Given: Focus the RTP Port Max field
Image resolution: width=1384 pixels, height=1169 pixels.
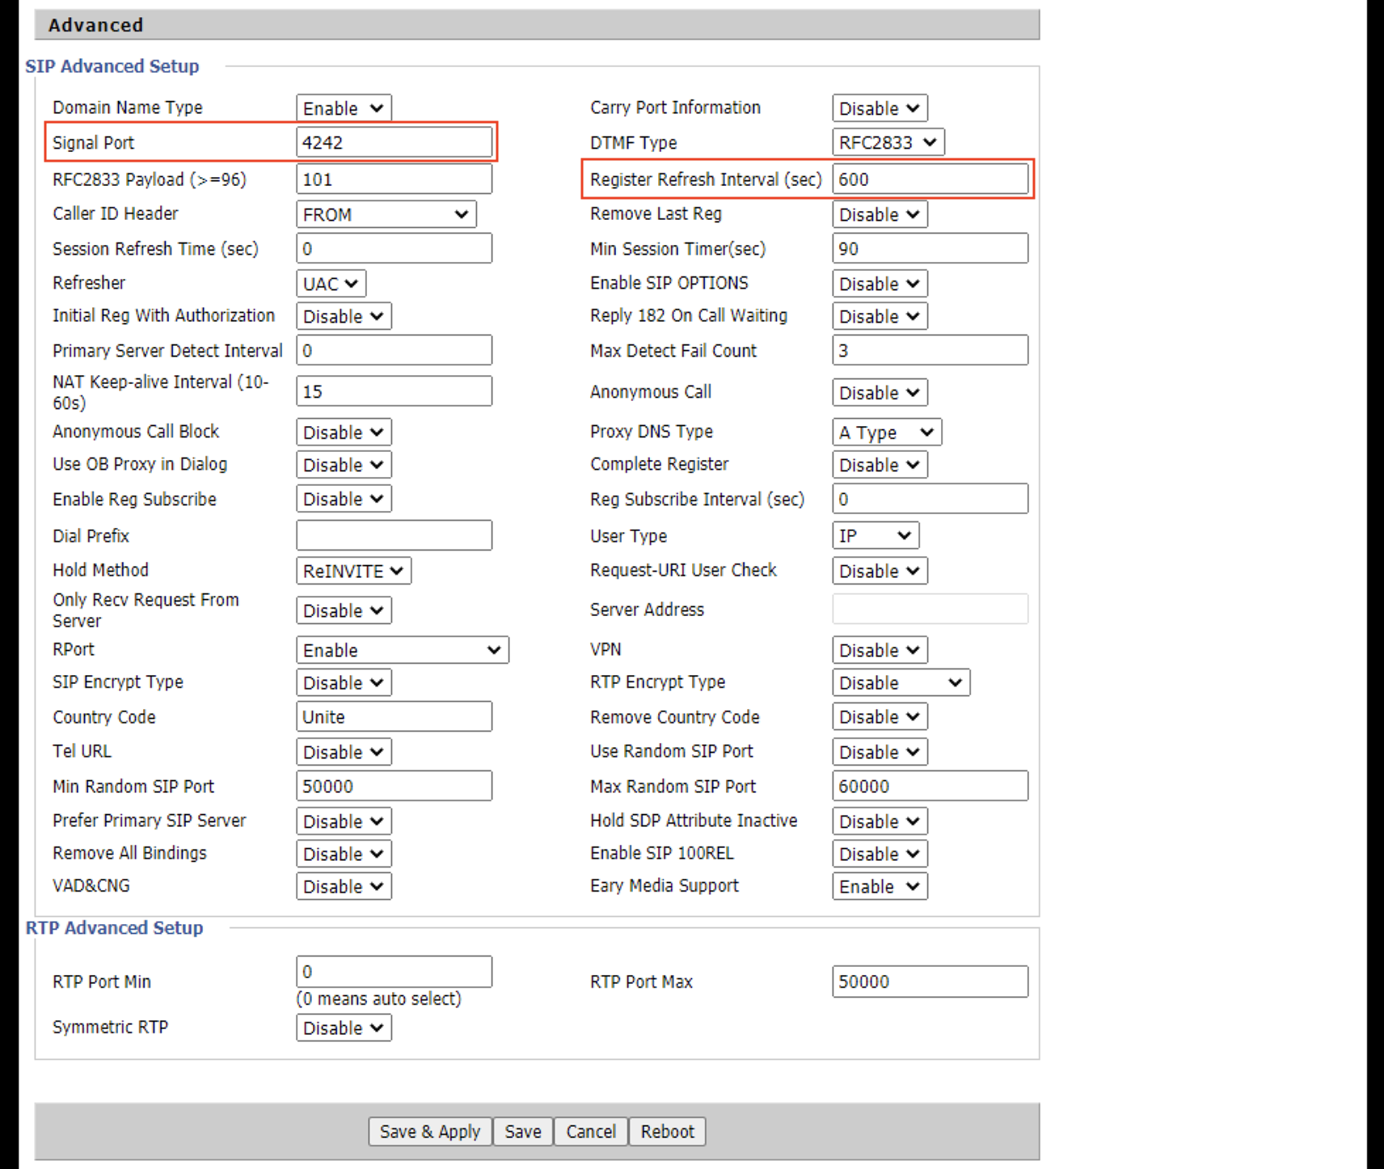Looking at the screenshot, I should pos(930,981).
